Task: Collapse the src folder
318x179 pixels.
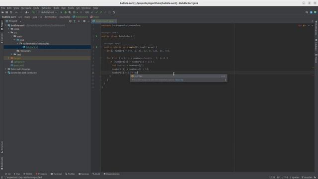Action: click(x=9, y=33)
